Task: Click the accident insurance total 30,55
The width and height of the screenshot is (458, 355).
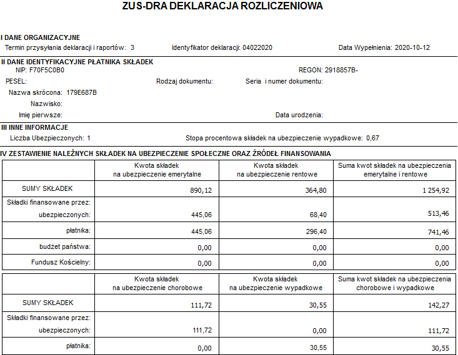Action: click(318, 306)
